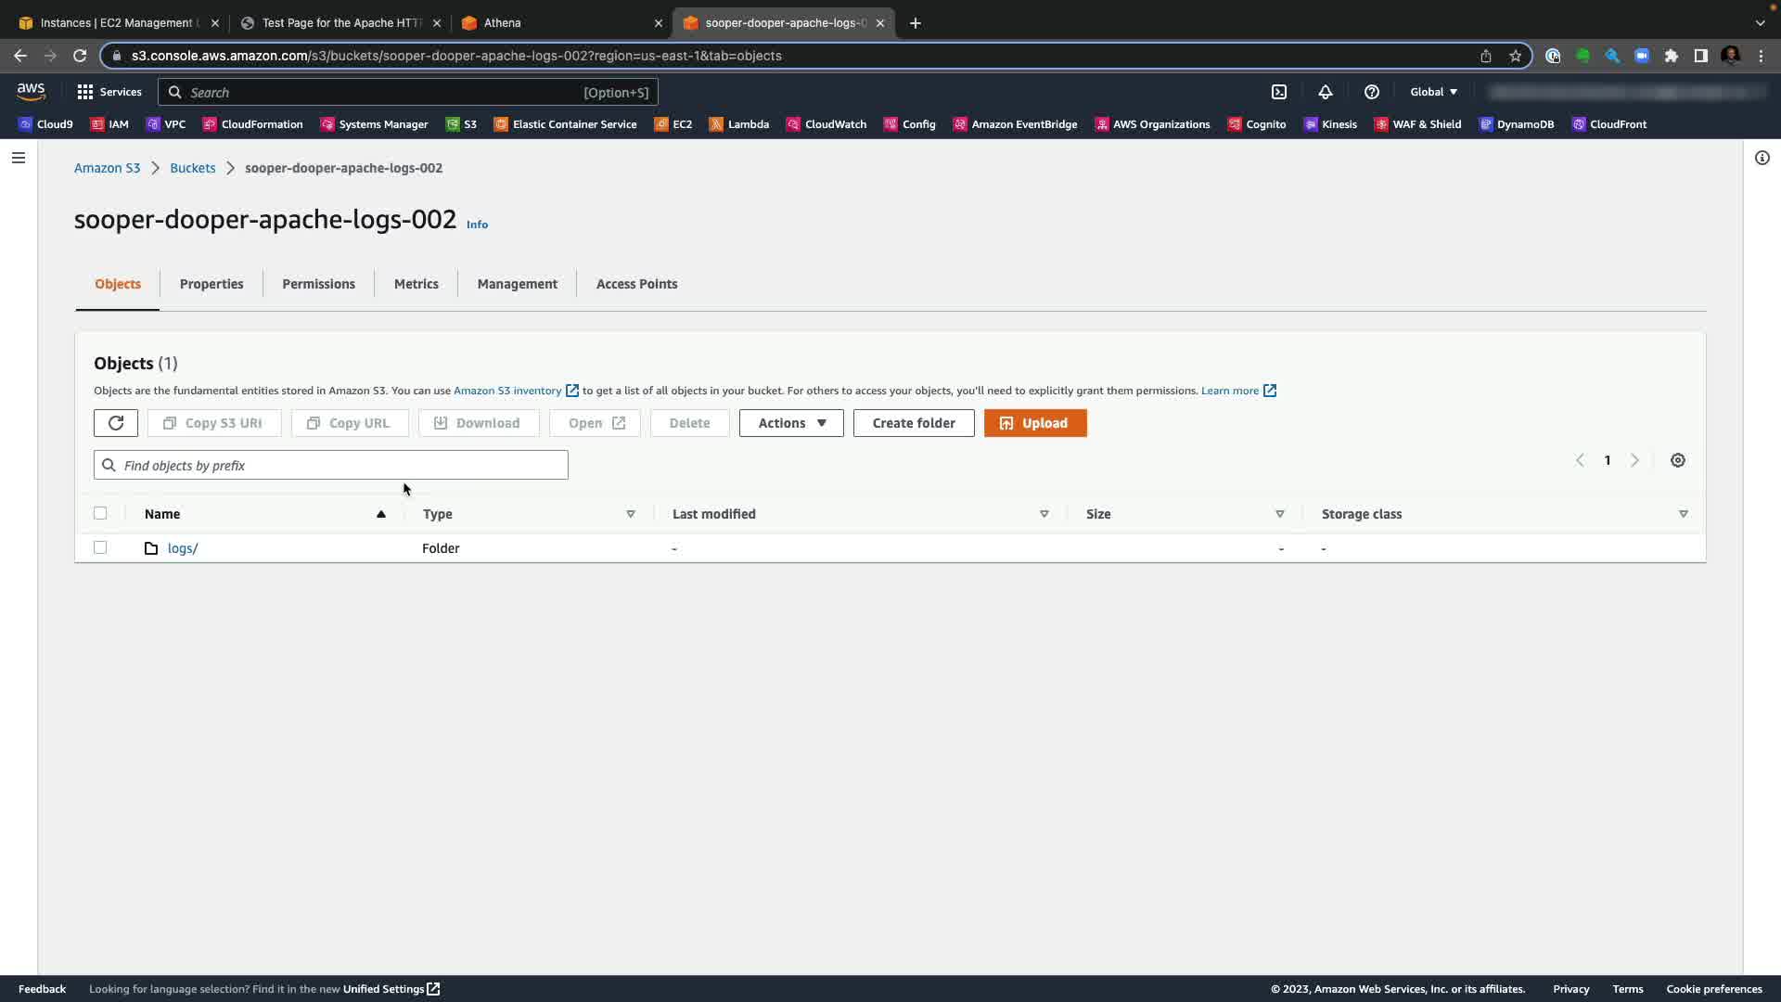The image size is (1781, 1002).
Task: Open the Services grid menu
Action: point(109,92)
